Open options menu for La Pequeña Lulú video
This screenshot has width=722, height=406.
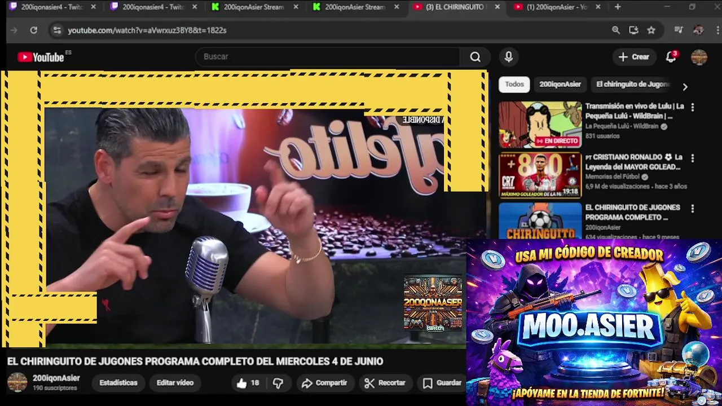[x=693, y=107]
